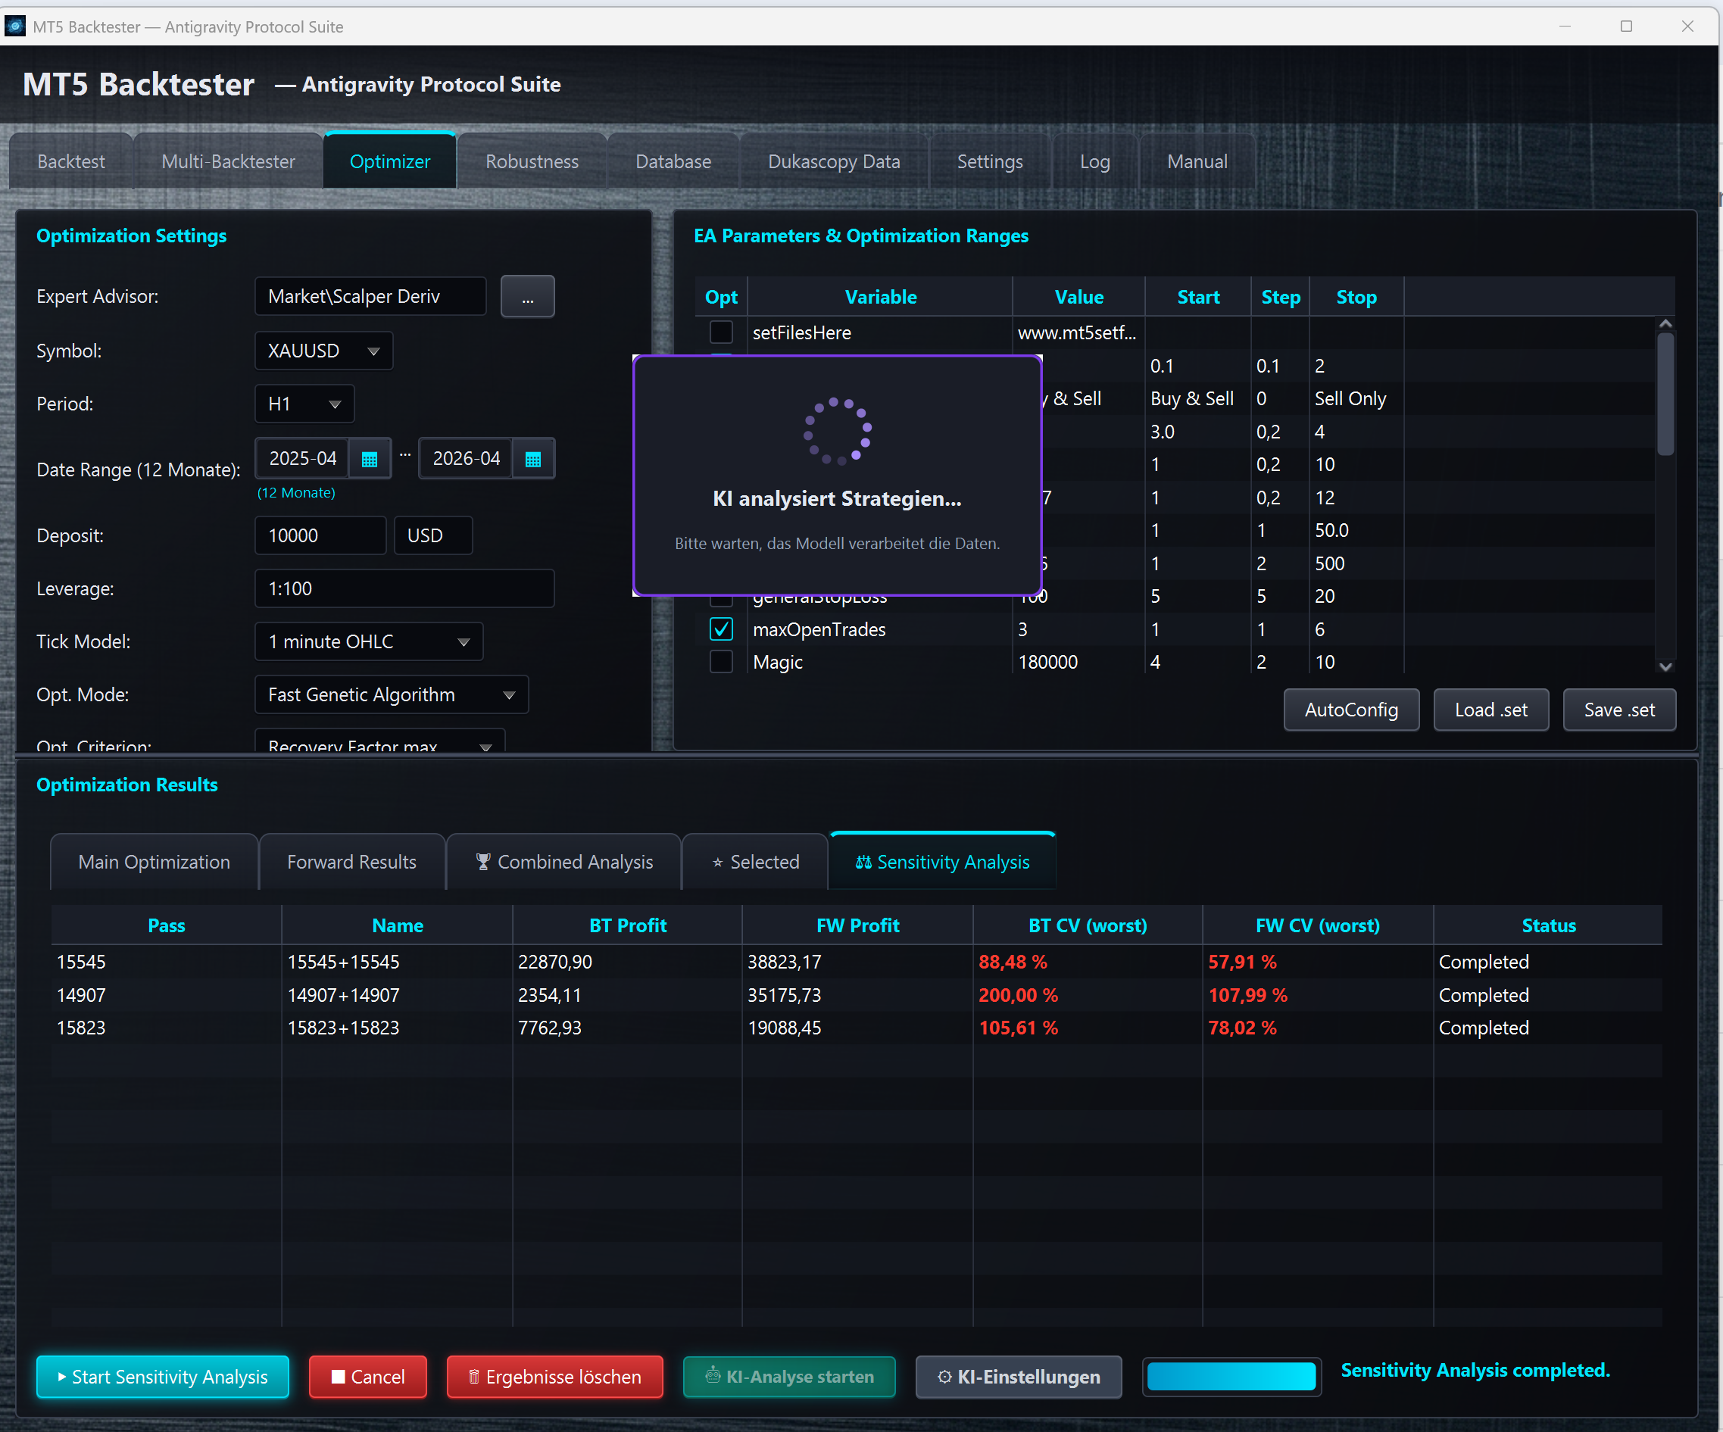Click the FW CV (worst) column header
1723x1432 pixels.
1318,925
